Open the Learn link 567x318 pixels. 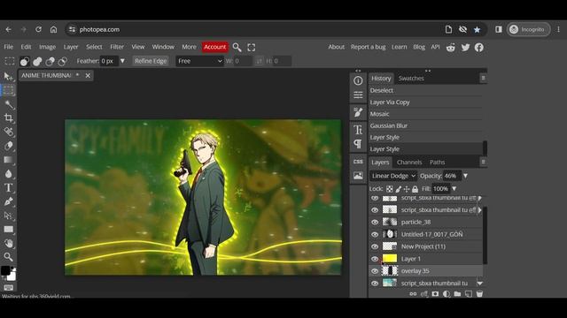tap(399, 47)
